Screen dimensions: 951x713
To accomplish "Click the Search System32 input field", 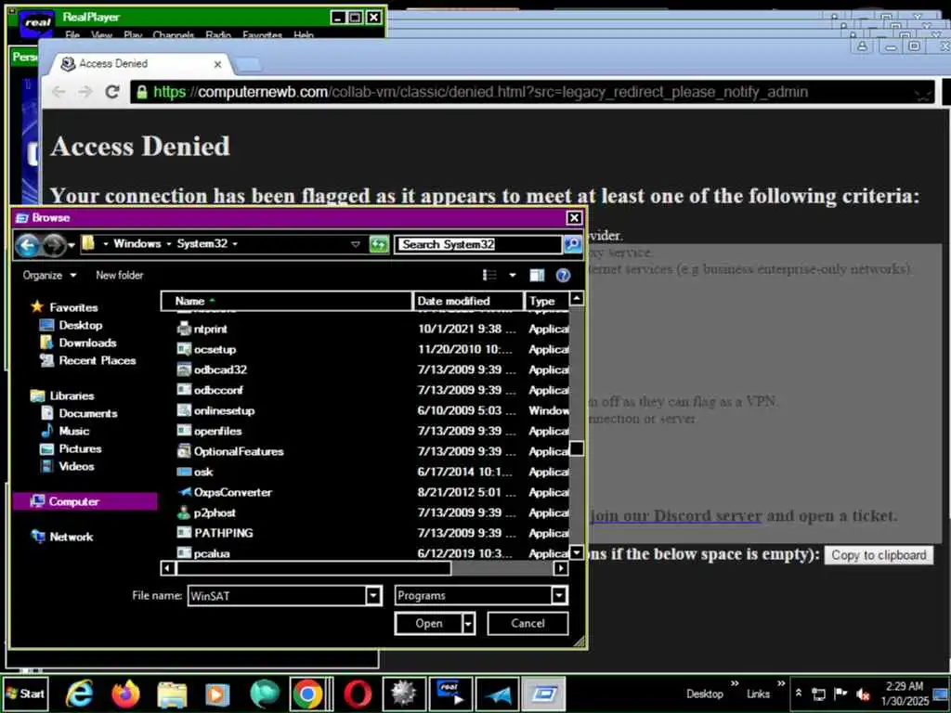I will coord(478,244).
